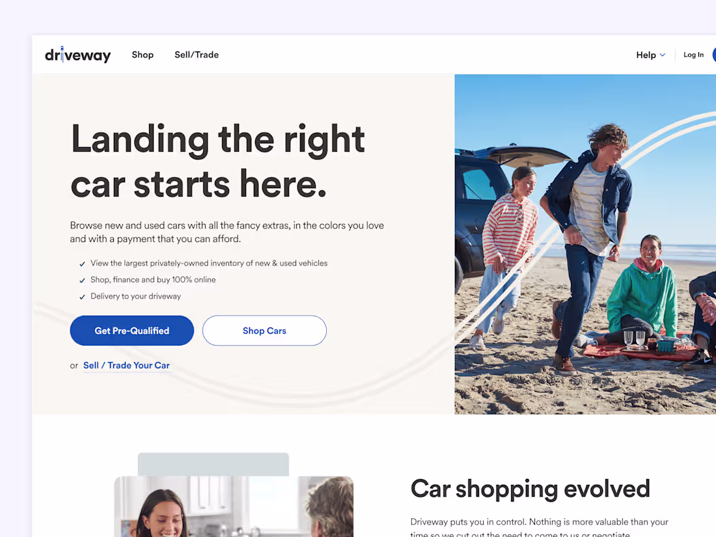Click the blue circle icon beside Log In
Viewport: 716px width, 537px height.
(714, 55)
